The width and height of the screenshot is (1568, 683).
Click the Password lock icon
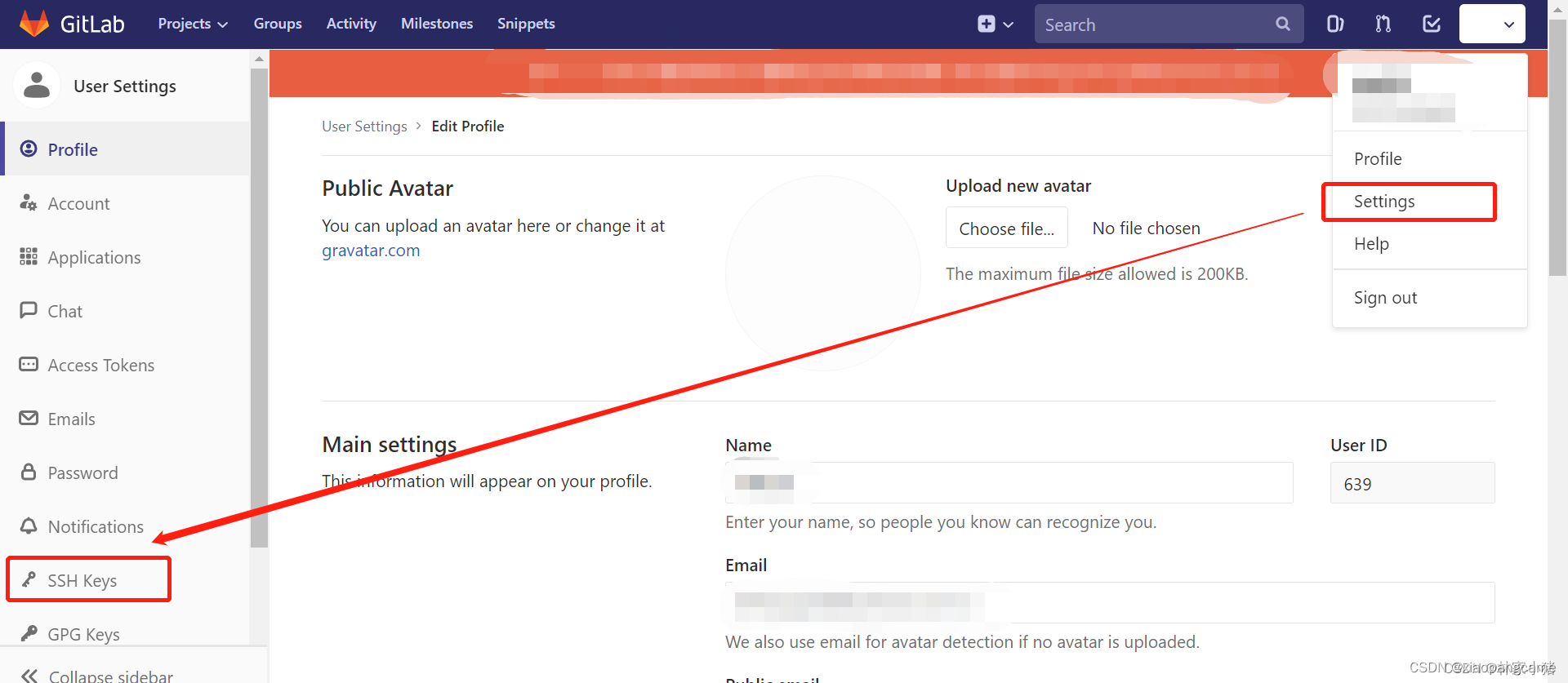point(29,472)
